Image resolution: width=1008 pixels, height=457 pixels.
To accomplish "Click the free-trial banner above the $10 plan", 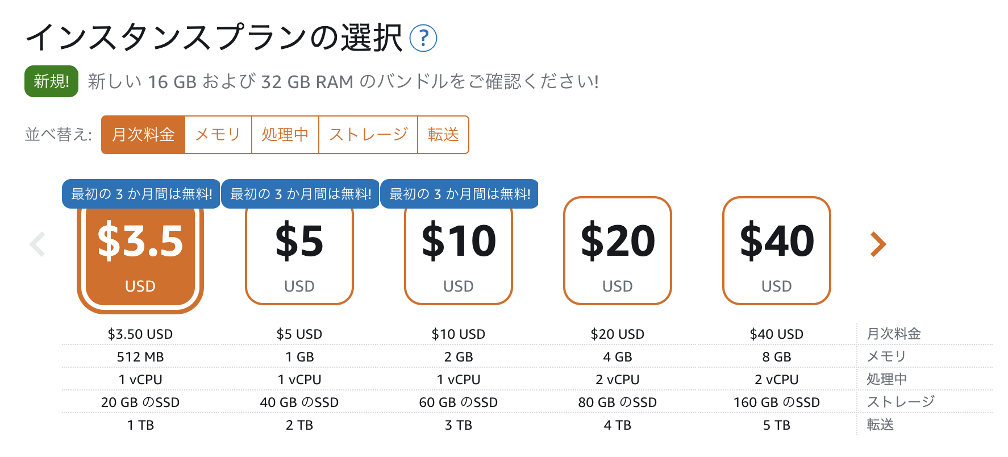I will coord(459,194).
